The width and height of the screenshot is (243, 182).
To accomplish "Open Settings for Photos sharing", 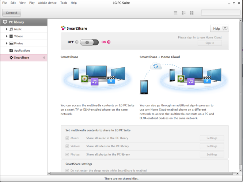I will coord(212,155).
